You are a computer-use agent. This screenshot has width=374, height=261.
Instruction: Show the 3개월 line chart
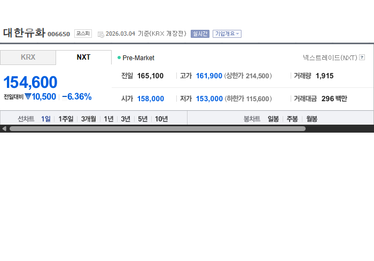click(x=89, y=119)
